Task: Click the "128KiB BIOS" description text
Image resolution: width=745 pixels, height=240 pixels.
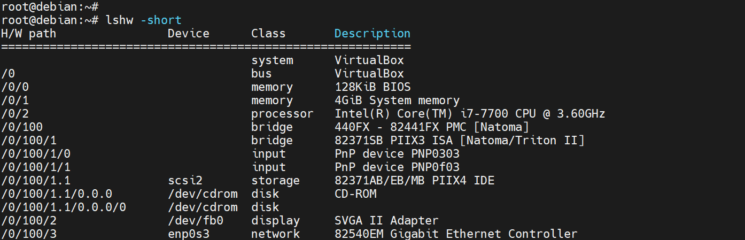Action: [x=372, y=87]
